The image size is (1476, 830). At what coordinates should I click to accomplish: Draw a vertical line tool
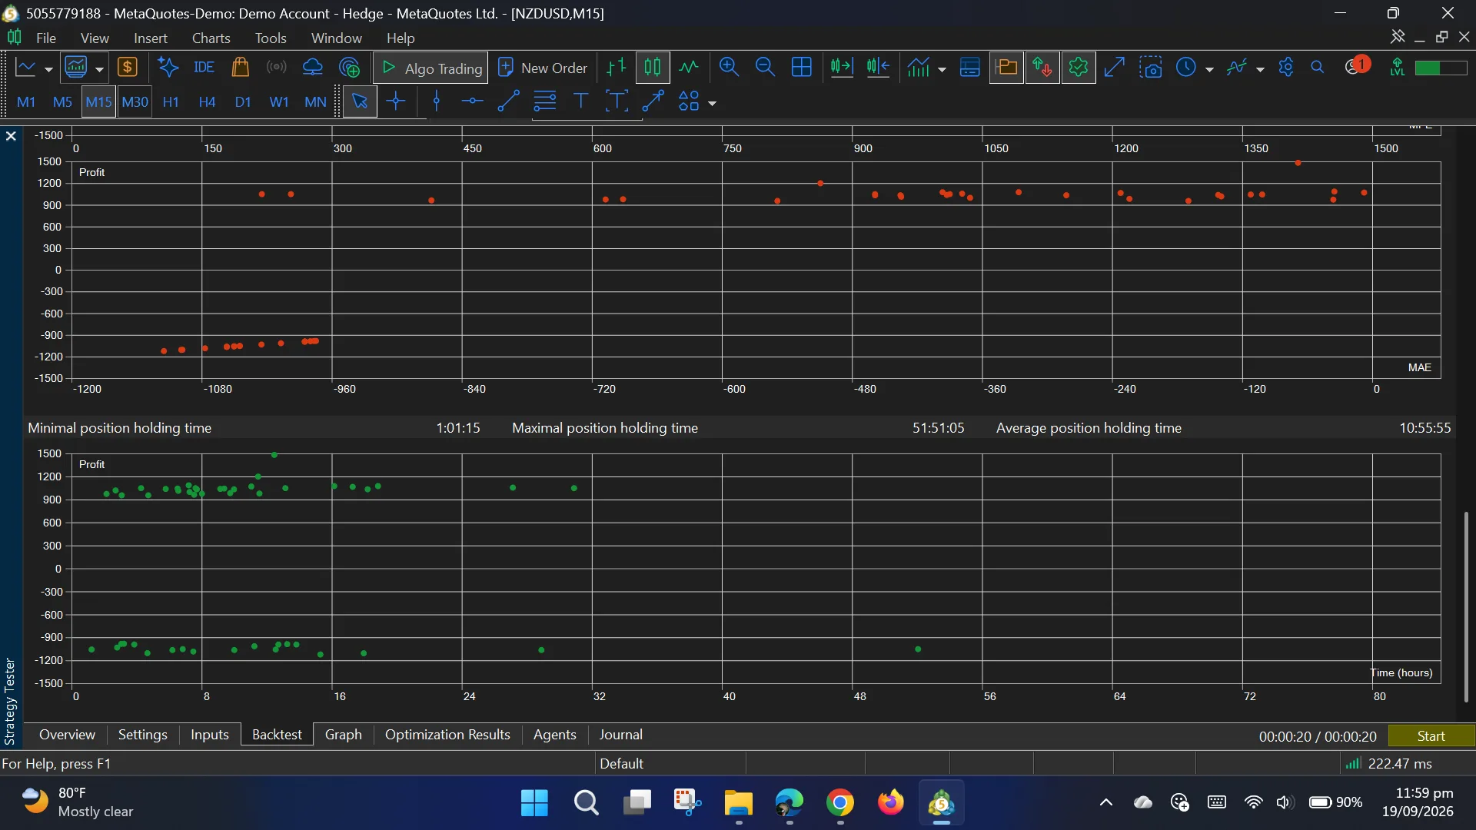point(437,101)
